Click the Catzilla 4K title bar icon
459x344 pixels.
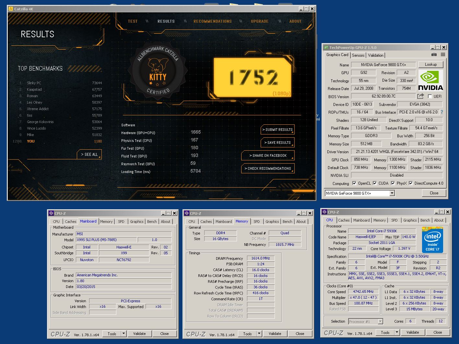[11, 9]
